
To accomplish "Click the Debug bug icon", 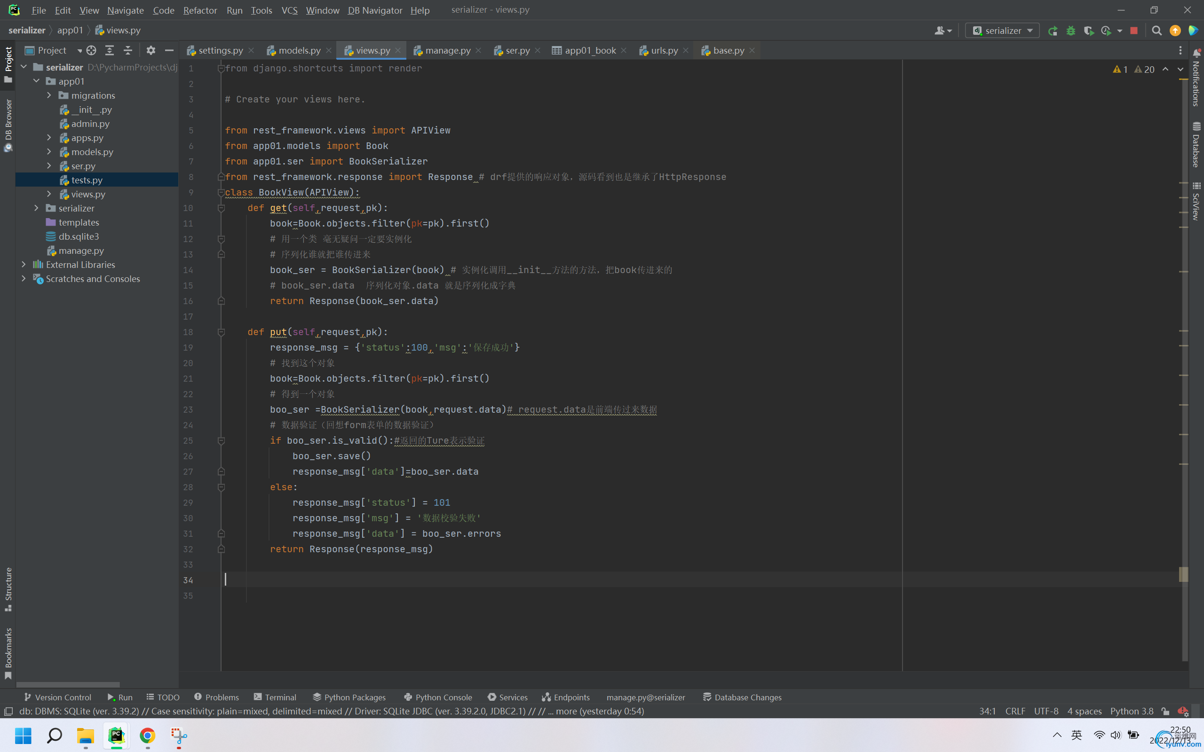I will point(1070,31).
